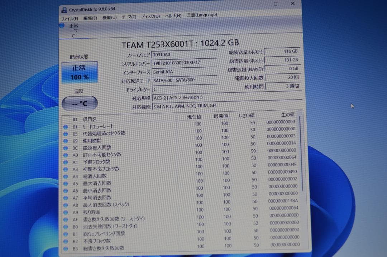
Task: Click the blue status dot for row B5
Action: tap(66, 249)
